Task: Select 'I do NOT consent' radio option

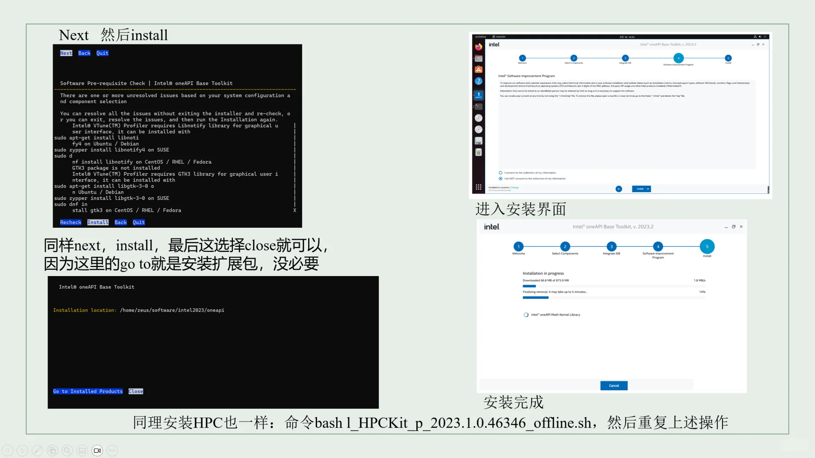Action: (x=500, y=179)
